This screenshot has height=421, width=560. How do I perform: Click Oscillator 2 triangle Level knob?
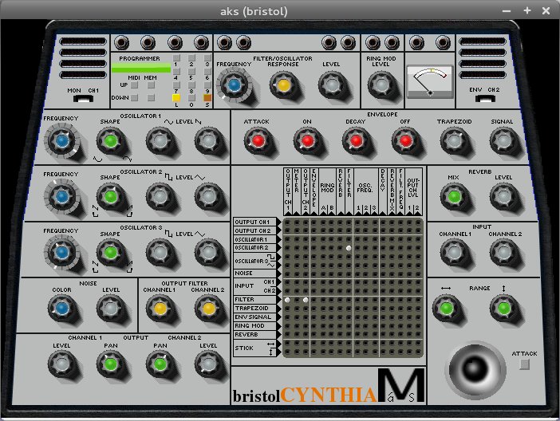click(208, 197)
